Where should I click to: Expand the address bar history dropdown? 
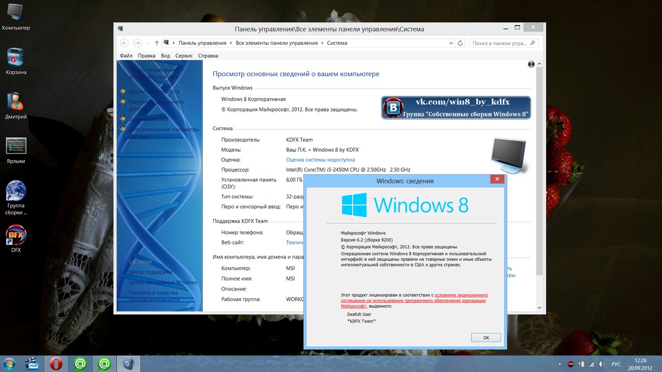pyautogui.click(x=450, y=43)
